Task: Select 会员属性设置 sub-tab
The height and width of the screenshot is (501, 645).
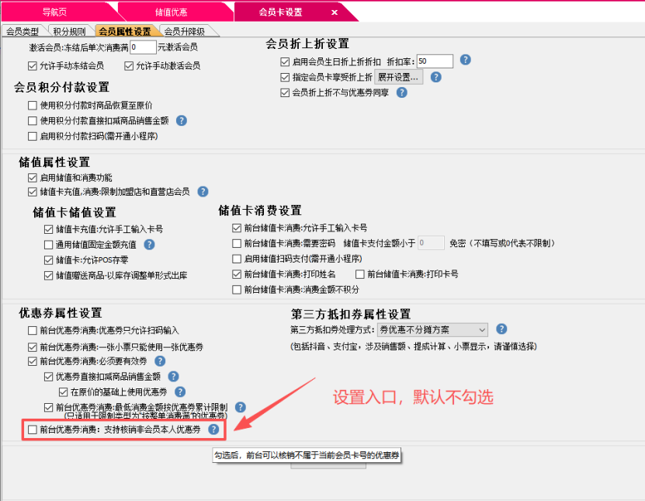Action: [125, 31]
